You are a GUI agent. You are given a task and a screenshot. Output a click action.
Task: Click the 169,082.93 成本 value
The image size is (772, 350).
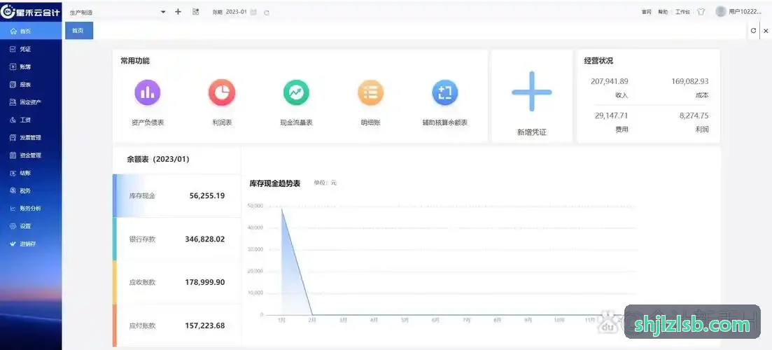690,81
